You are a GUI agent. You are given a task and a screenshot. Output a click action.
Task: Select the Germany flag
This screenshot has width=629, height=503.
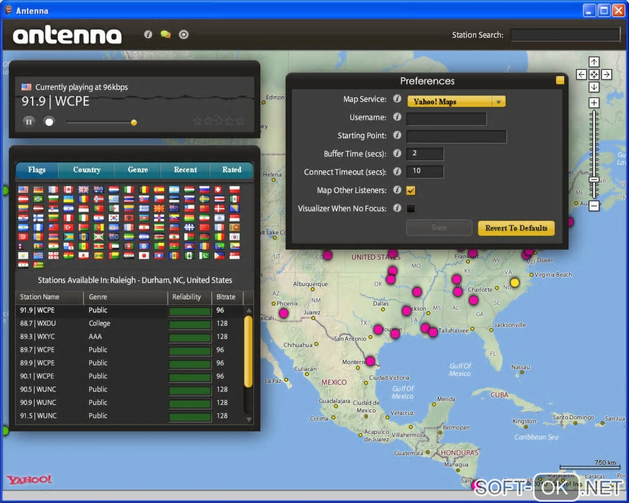click(38, 189)
